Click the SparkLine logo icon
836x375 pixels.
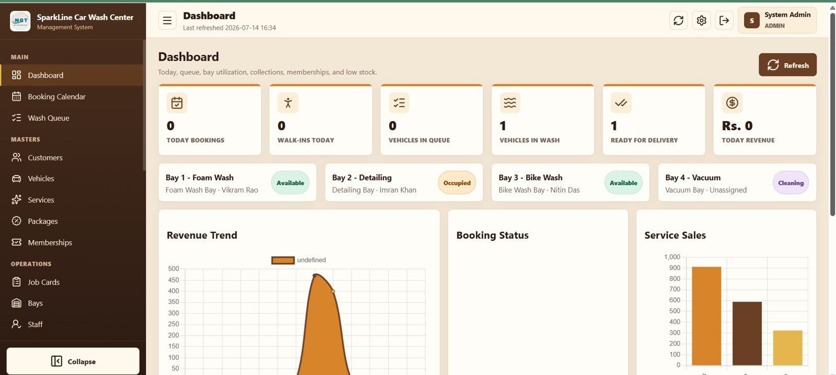pyautogui.click(x=20, y=21)
